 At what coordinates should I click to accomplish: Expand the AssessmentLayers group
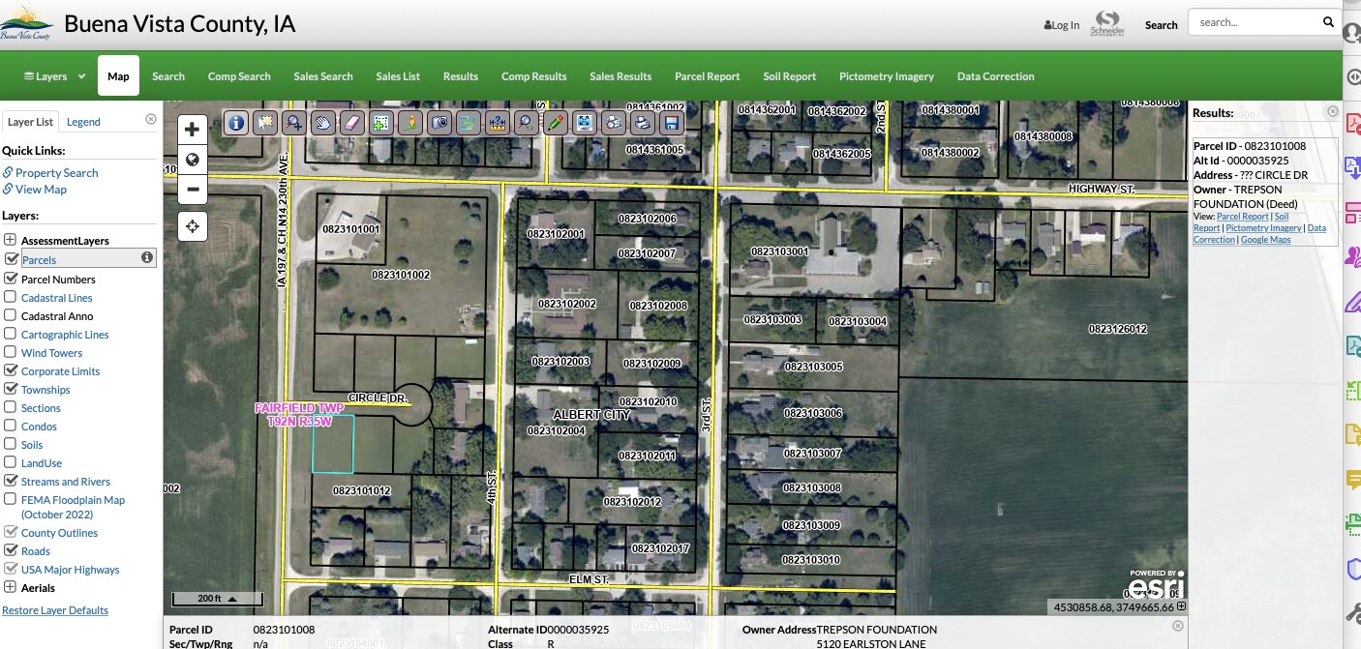pos(12,240)
